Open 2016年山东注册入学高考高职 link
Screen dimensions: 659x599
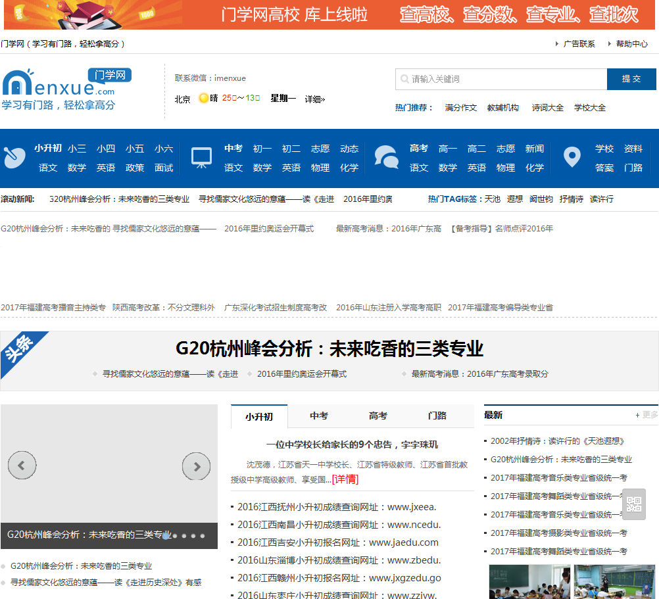pos(389,308)
